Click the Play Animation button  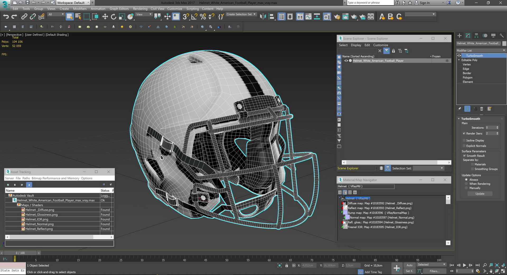pyautogui.click(x=464, y=265)
